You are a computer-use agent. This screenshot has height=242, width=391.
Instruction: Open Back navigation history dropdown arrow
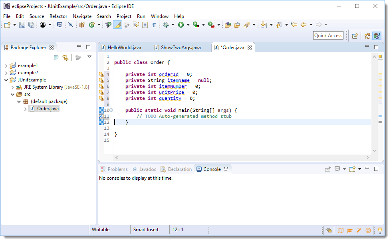point(311,25)
